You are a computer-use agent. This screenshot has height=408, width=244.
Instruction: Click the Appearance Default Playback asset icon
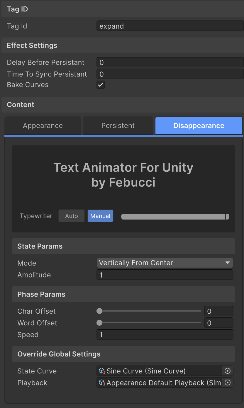[102, 383]
